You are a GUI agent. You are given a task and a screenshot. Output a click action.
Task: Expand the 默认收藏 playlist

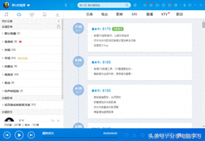[3, 33]
